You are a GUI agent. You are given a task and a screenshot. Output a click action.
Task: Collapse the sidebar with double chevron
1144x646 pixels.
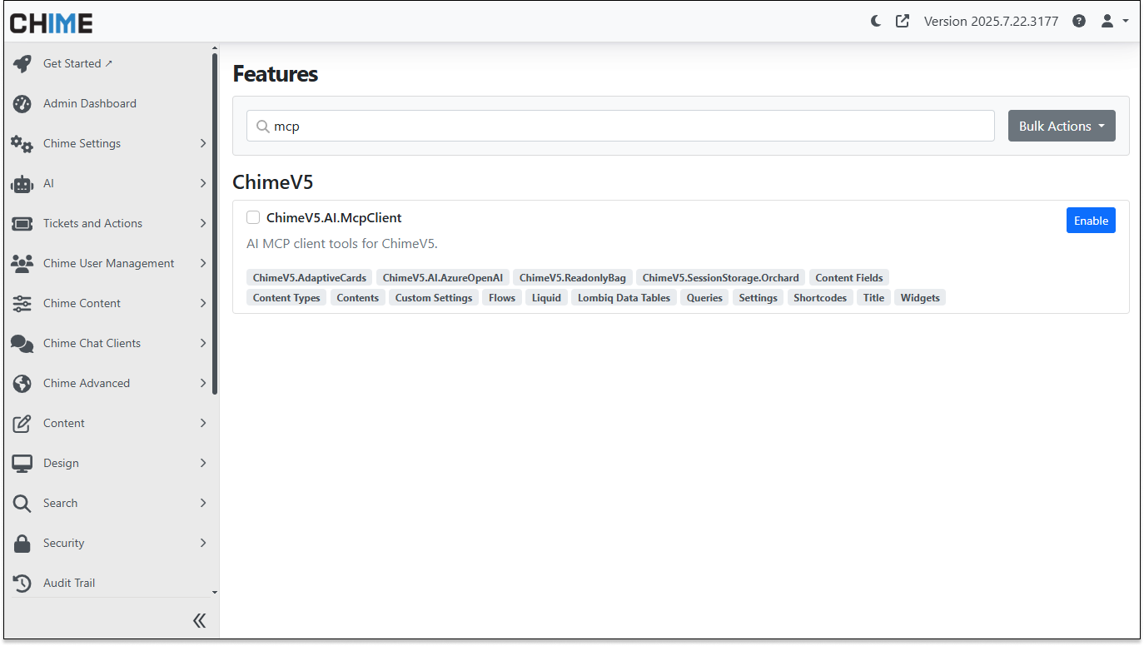pyautogui.click(x=199, y=620)
